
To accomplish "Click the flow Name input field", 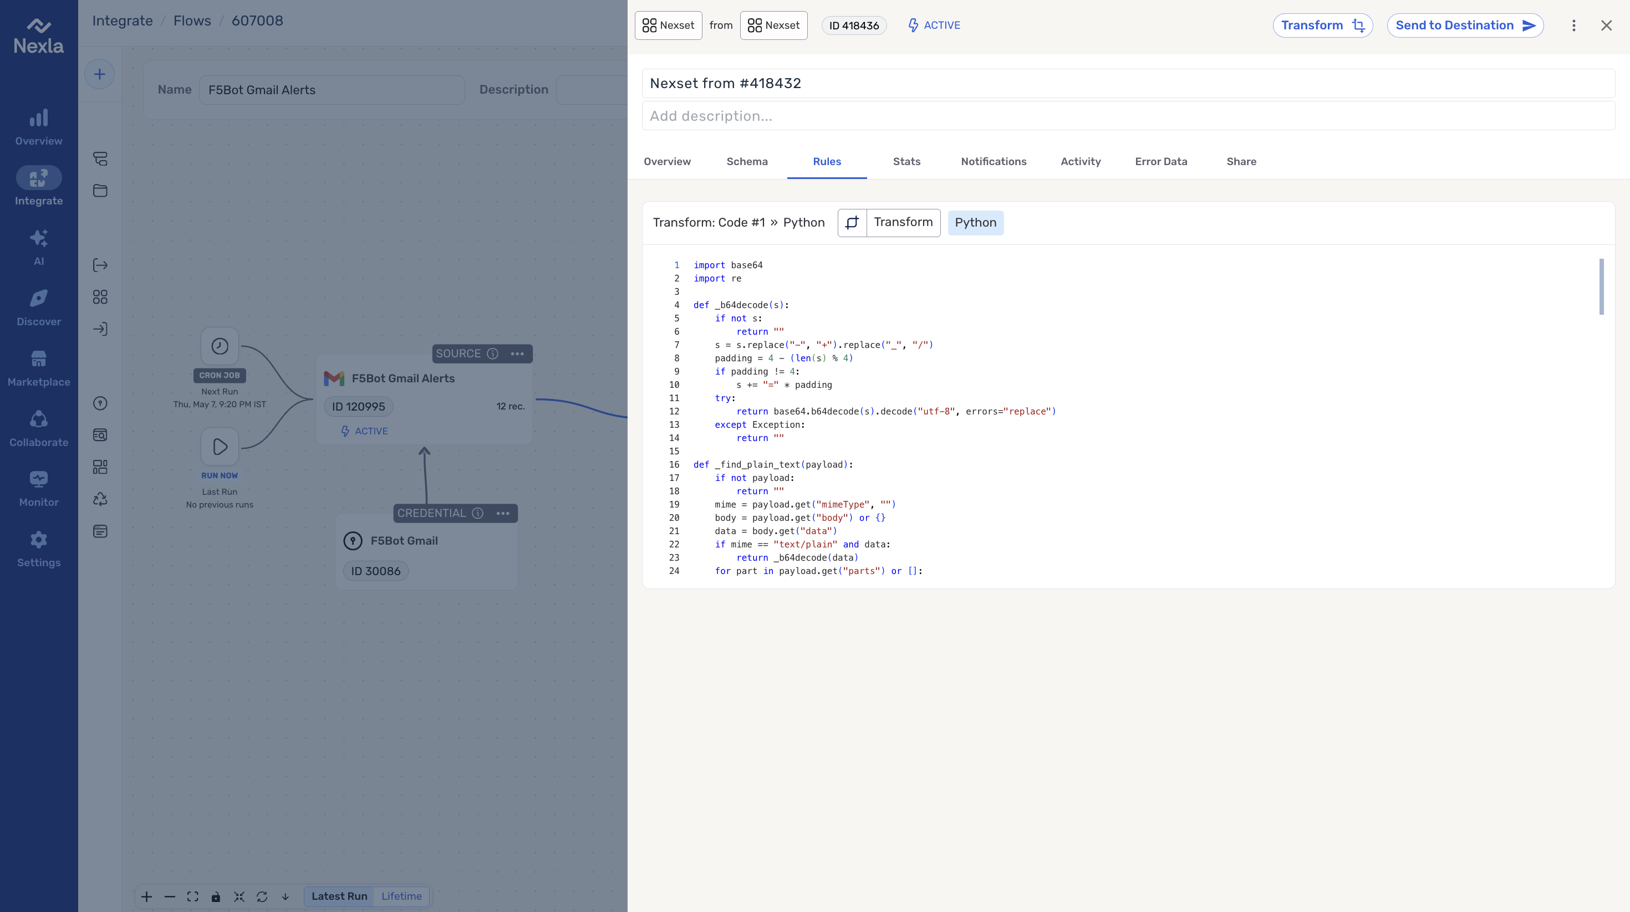I will click(332, 90).
